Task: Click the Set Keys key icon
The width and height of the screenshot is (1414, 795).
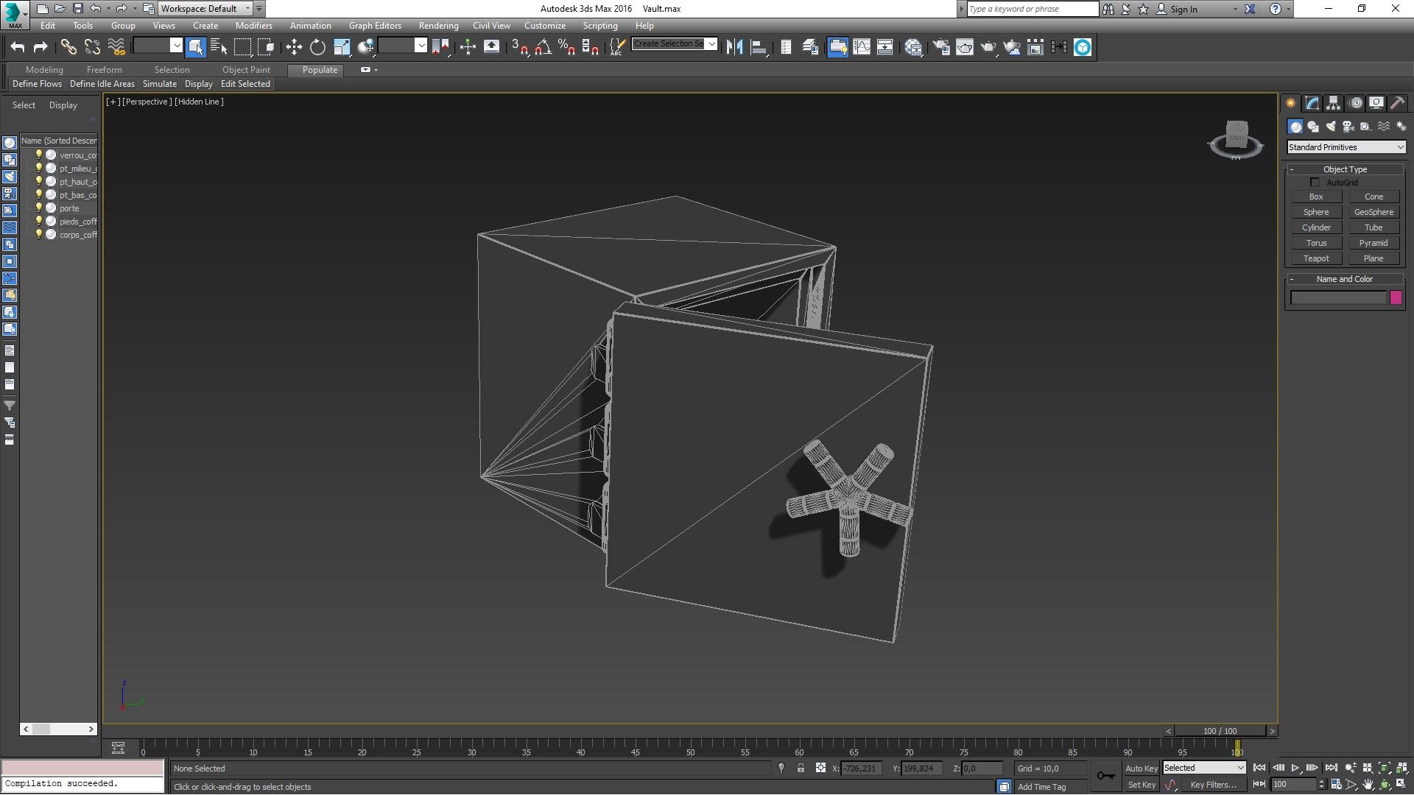Action: coord(1105,776)
